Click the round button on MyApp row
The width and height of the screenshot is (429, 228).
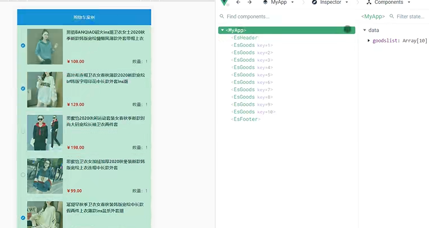pyautogui.click(x=347, y=29)
